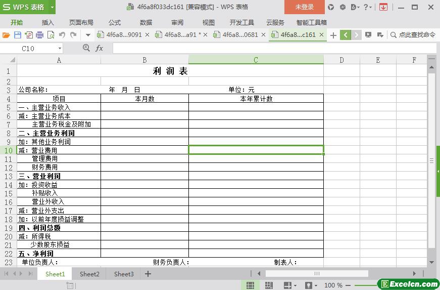Click the presentation screen icon beside tab arrows
This screenshot has width=440, height=290.
click(368, 35)
